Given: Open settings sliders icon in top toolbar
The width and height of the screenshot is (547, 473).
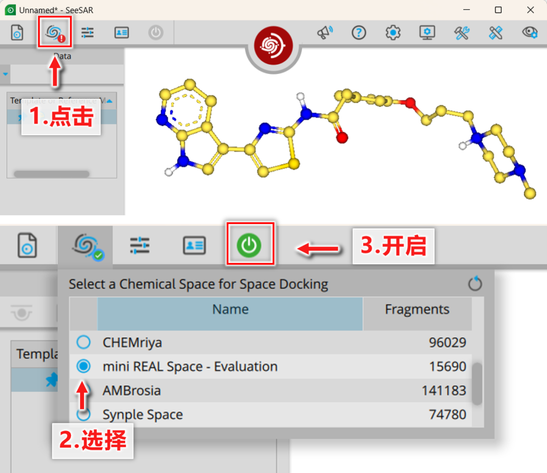Looking at the screenshot, I should click(x=87, y=33).
